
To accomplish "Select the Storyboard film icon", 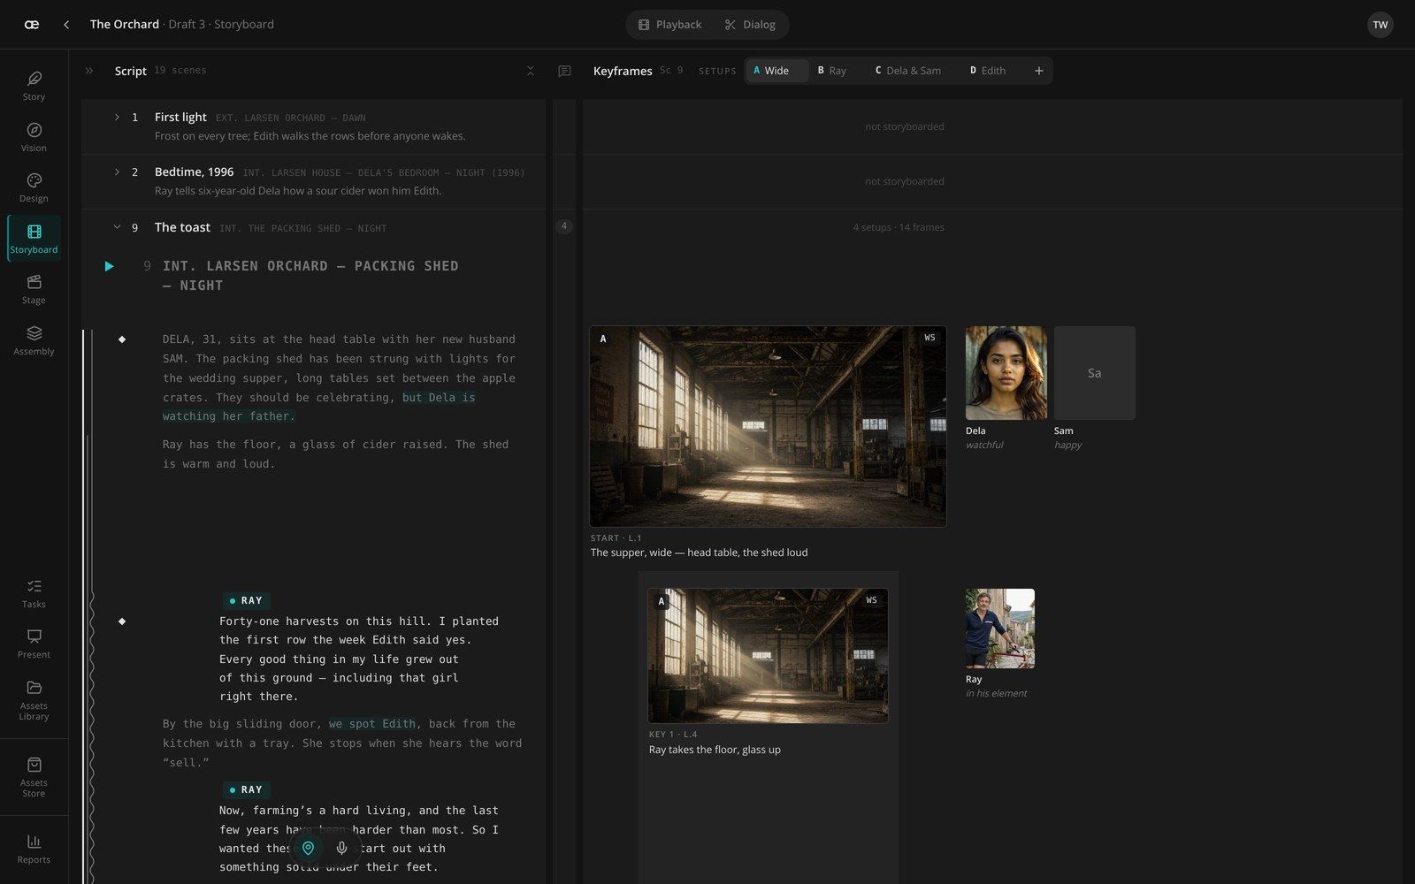I will (34, 239).
